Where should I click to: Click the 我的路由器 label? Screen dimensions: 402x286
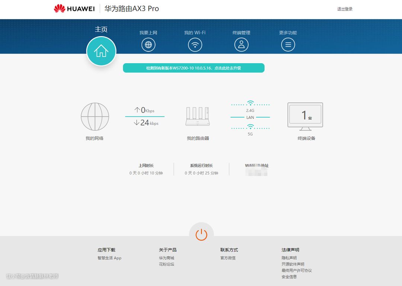point(198,138)
